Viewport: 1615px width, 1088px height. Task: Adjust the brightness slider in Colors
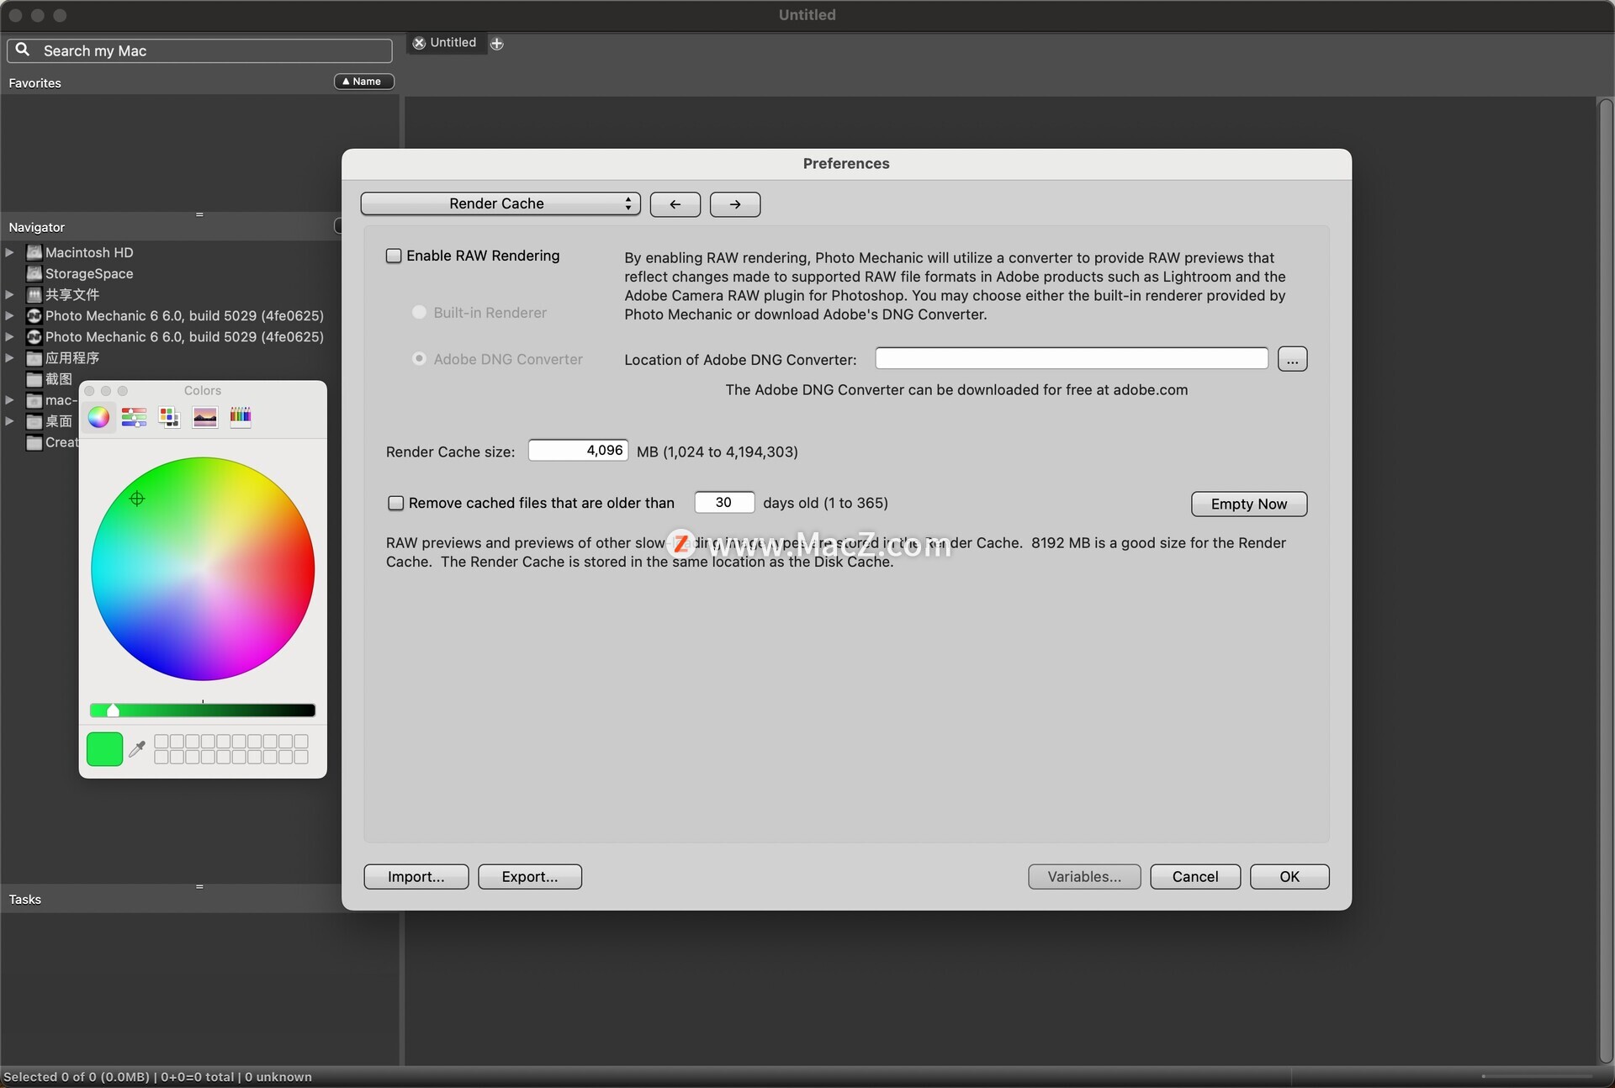pyautogui.click(x=203, y=710)
